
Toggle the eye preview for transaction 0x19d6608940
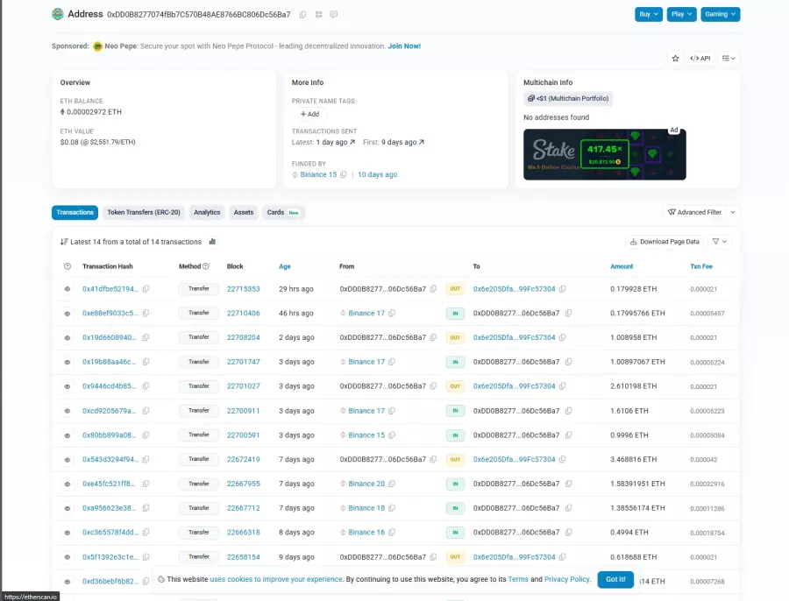pyautogui.click(x=67, y=337)
